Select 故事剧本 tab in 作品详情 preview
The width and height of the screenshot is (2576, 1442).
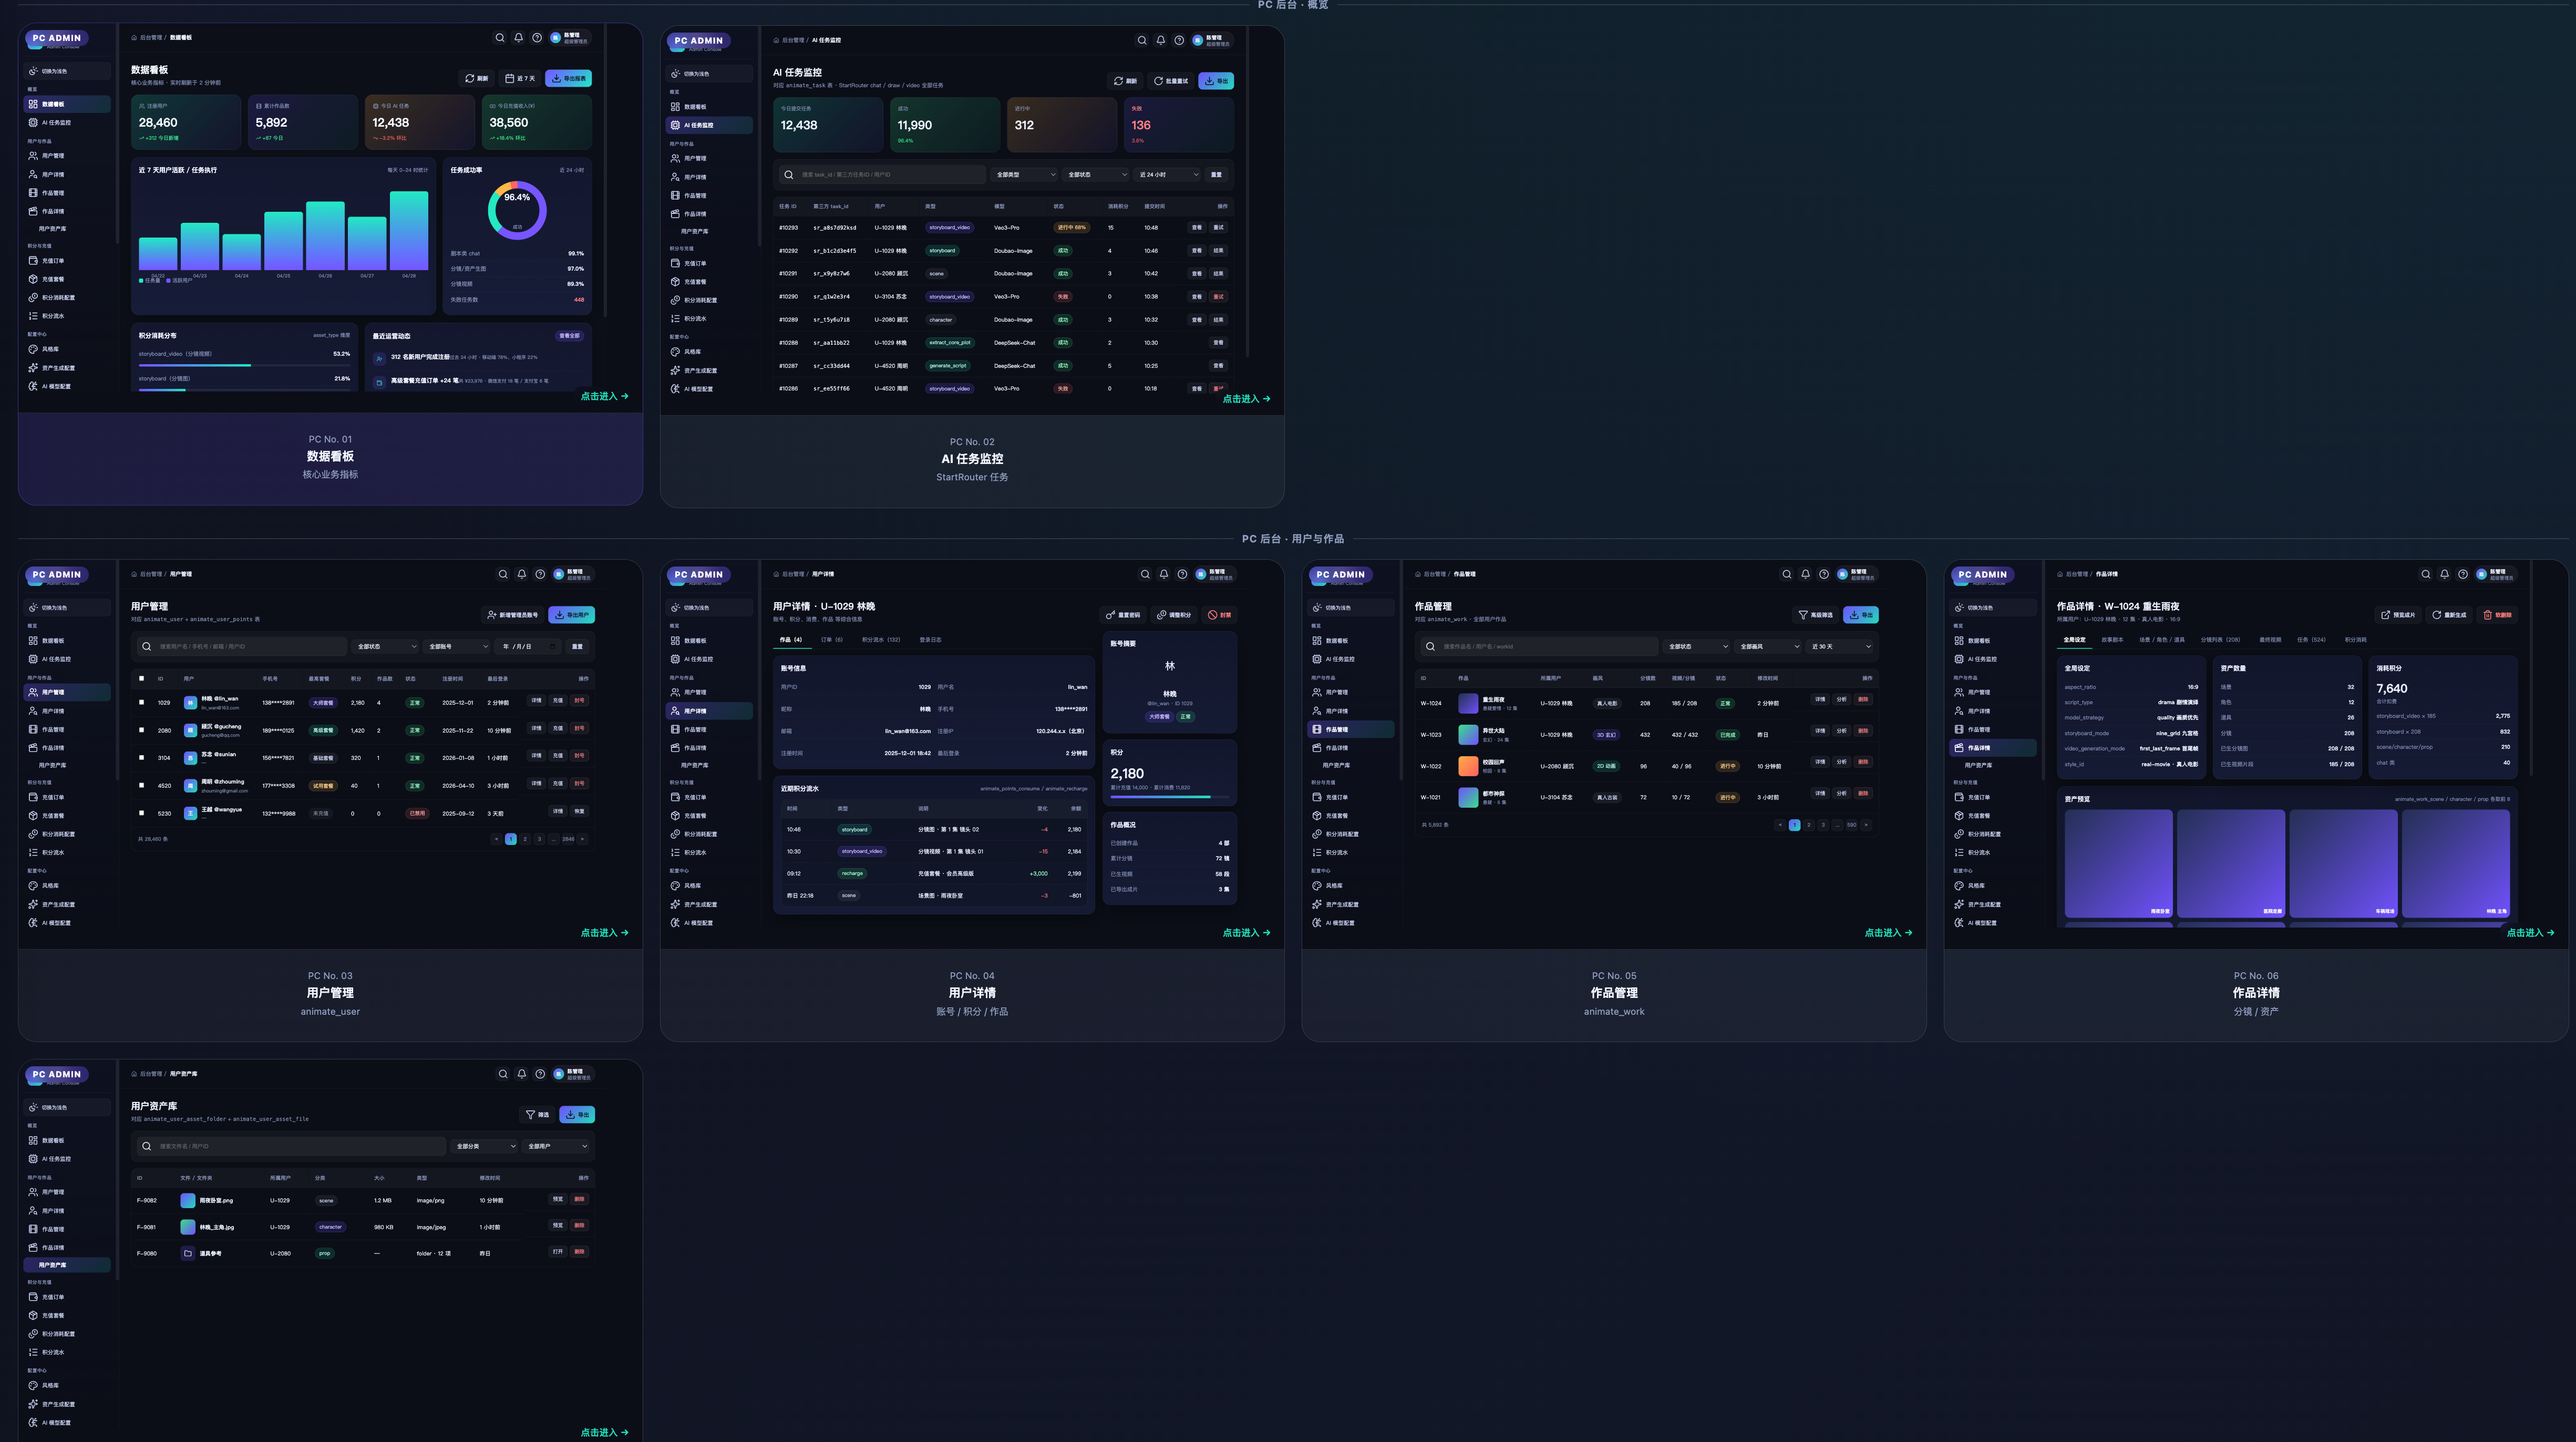click(x=2112, y=640)
